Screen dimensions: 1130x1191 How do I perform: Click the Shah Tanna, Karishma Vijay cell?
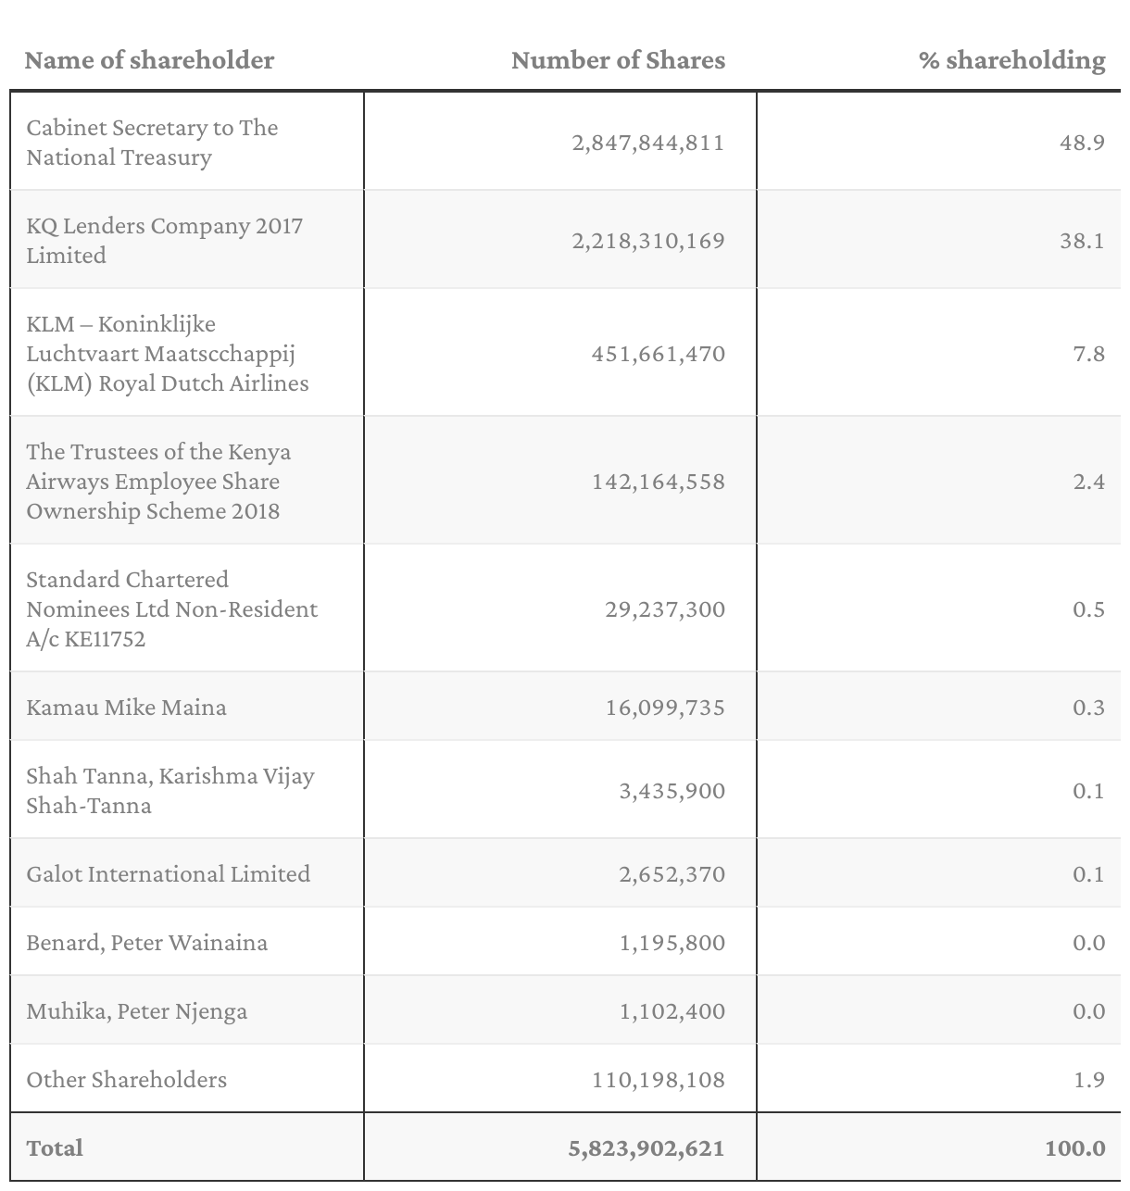point(169,791)
